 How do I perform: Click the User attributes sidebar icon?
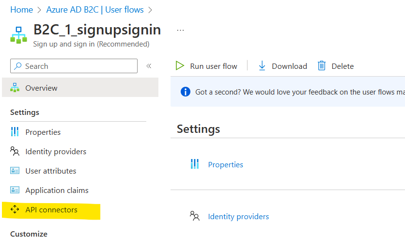[15, 171]
